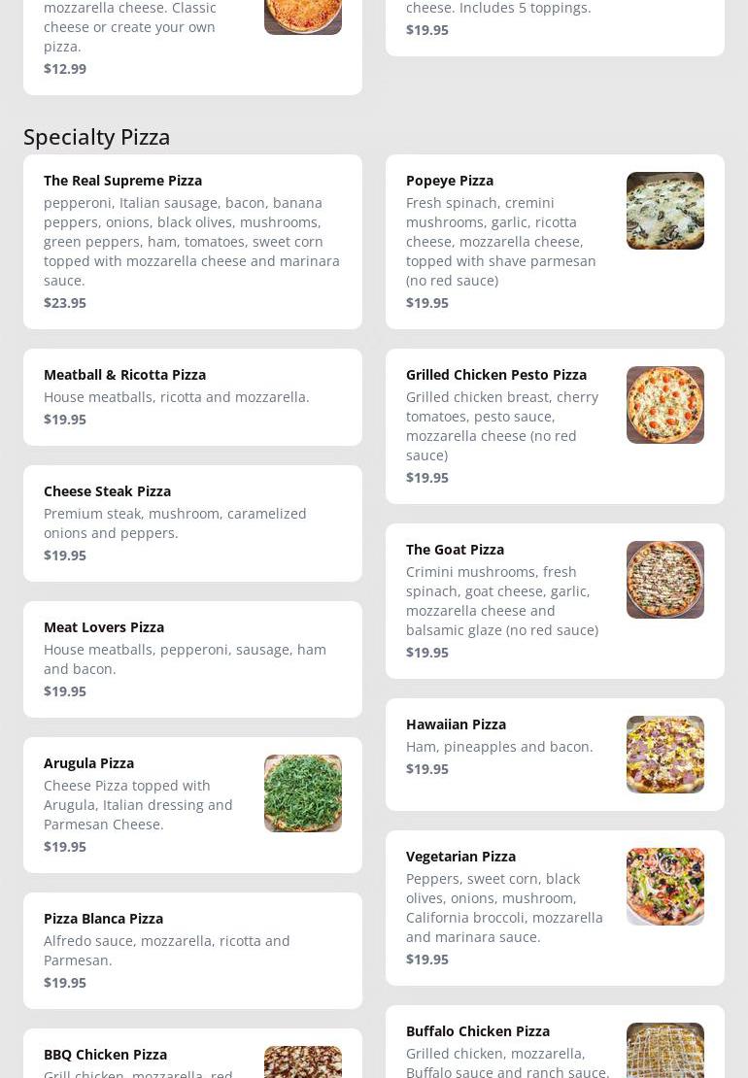Open the Arugula Pizza image
This screenshot has width=748, height=1078.
point(302,793)
